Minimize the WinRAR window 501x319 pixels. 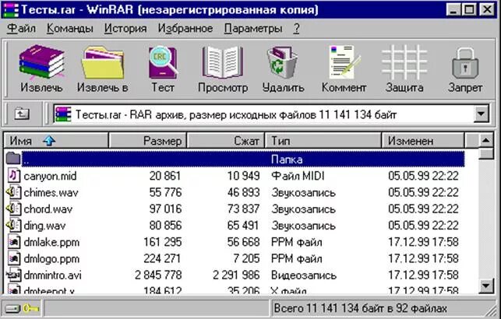click(x=453, y=10)
